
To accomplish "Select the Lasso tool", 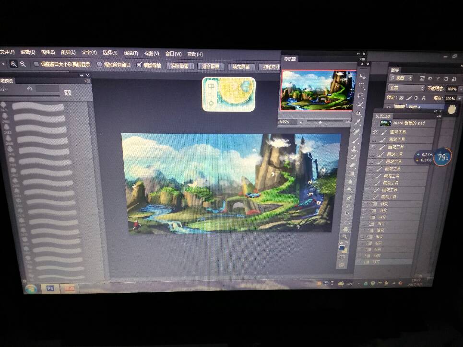I will (360, 95).
